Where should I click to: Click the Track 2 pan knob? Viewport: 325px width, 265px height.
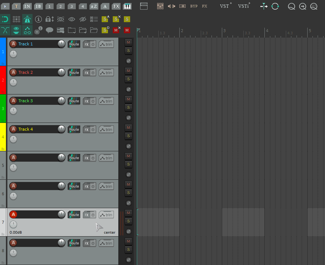13,82
